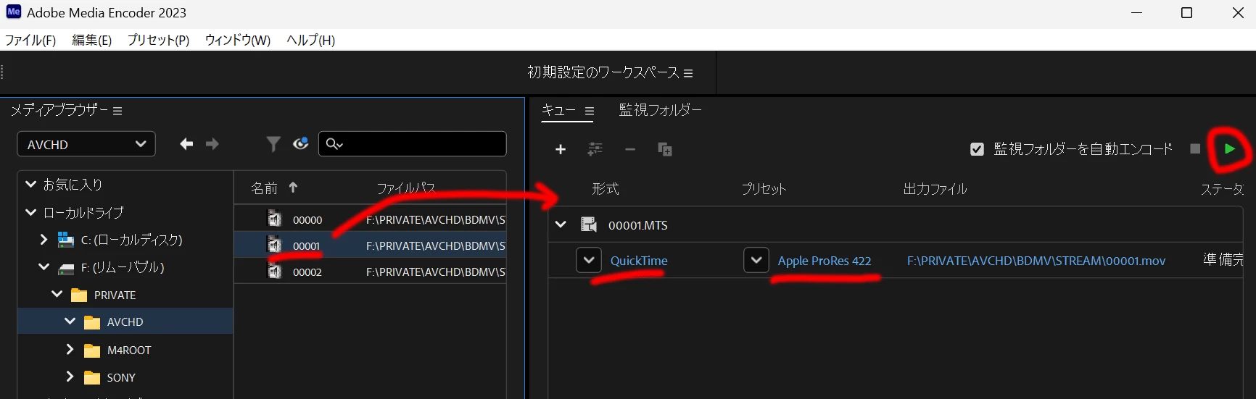
Task: Click the M4ROOT folder icon
Action: [92, 350]
